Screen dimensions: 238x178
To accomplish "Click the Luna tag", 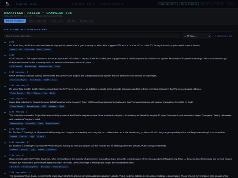I will pos(55,80).
